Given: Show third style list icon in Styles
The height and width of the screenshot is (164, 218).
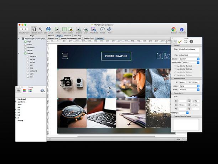Looking at the screenshot, I should pos(30,91).
